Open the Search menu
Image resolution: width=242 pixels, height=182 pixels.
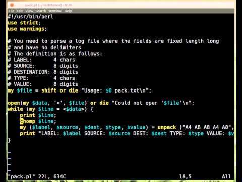[x=41, y=11]
